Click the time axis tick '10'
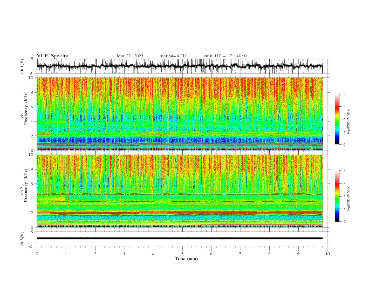This screenshot has height=285, width=369. pos(328,254)
